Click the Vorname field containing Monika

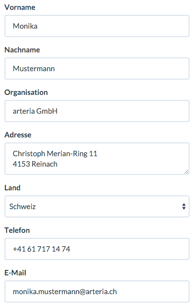[97, 26]
